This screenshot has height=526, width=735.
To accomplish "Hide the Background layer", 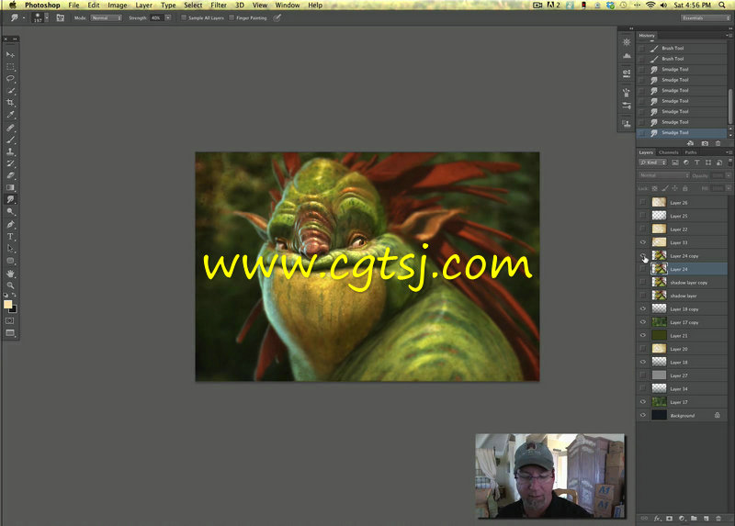I will coord(642,416).
